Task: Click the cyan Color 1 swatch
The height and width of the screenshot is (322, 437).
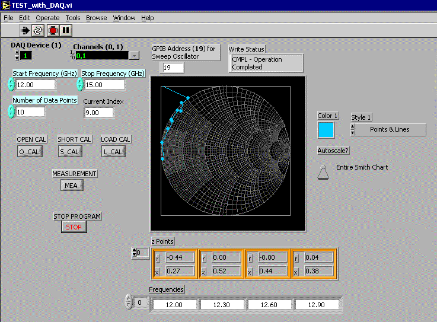Action: (x=326, y=129)
